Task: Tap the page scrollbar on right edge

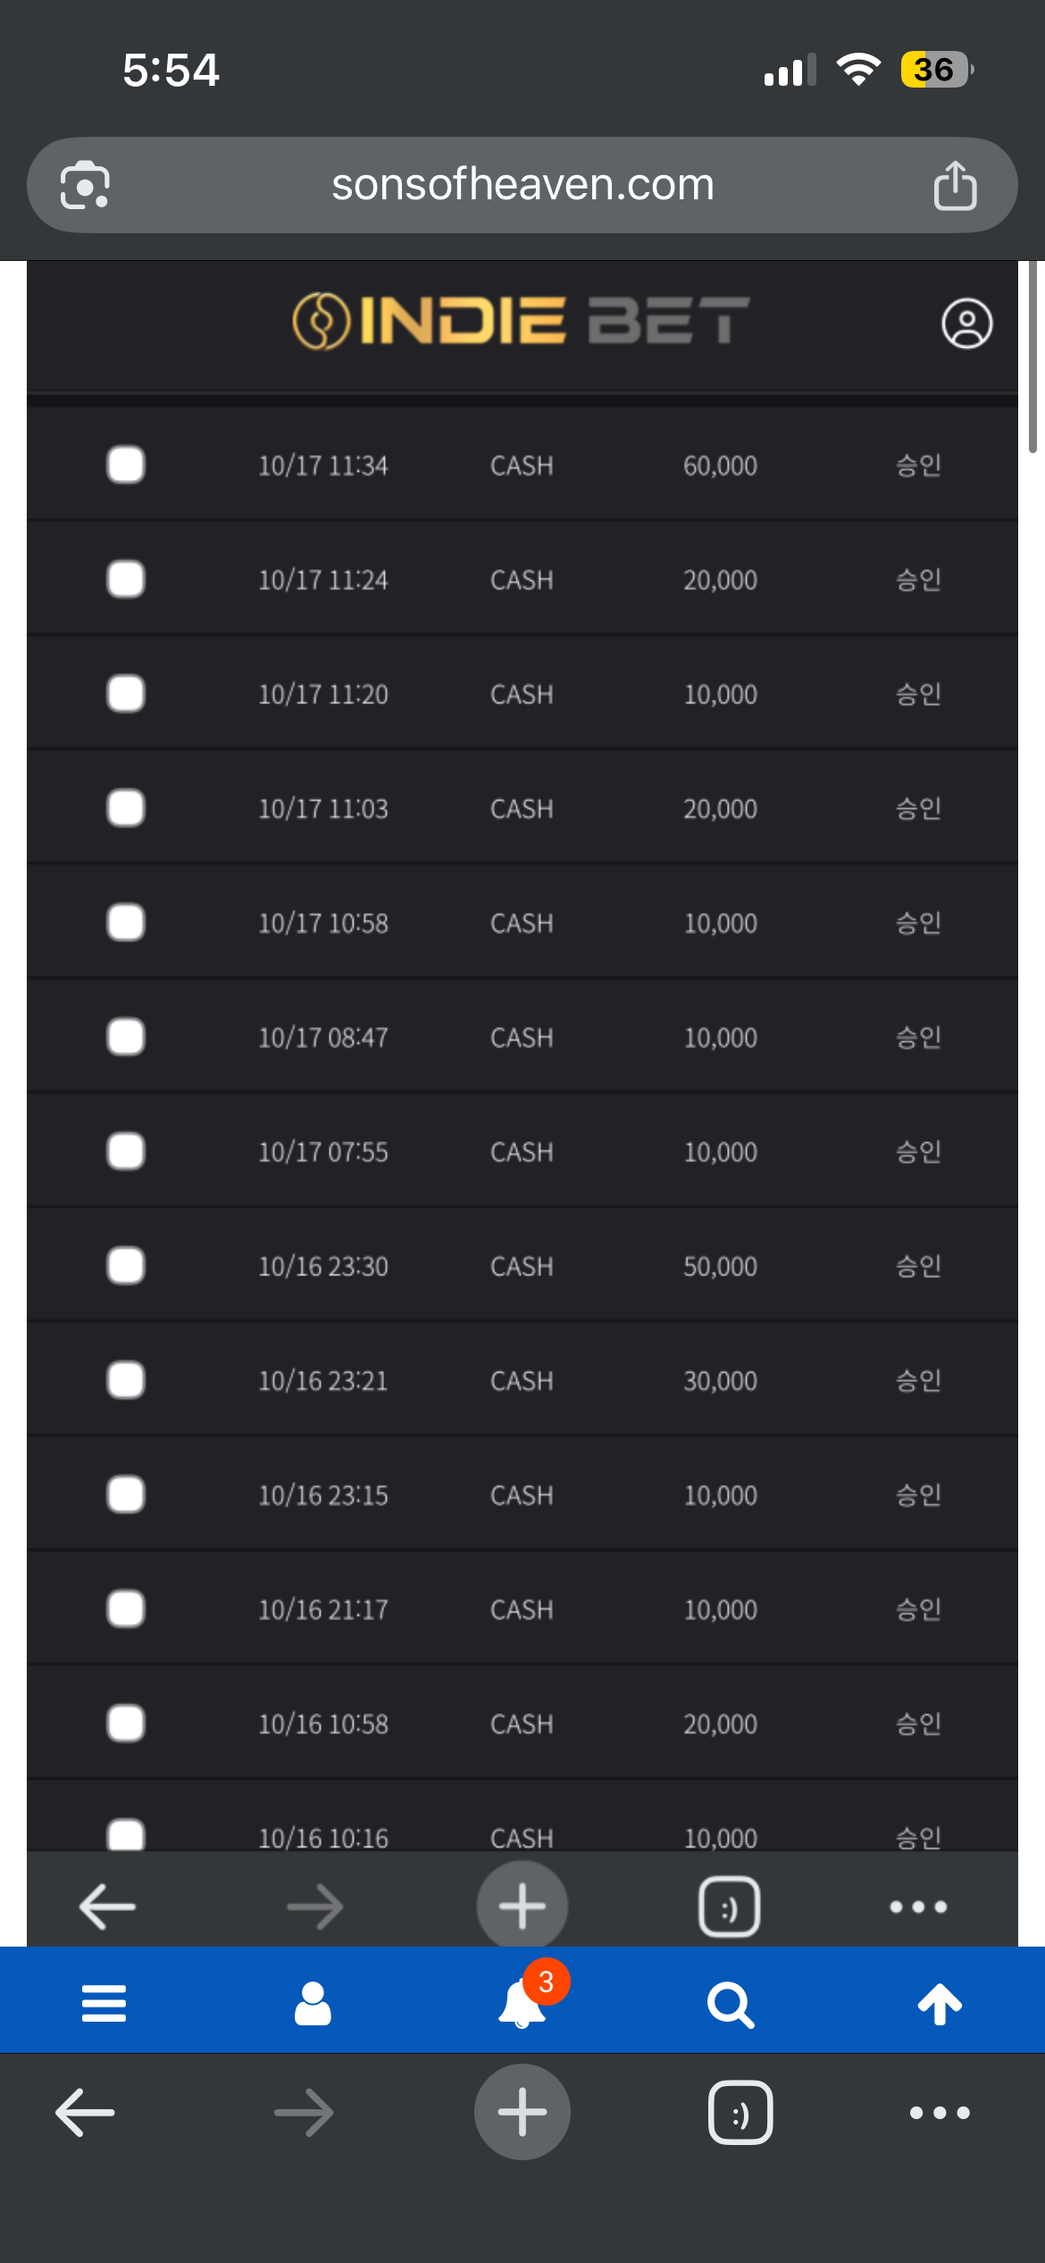Action: 1032,358
